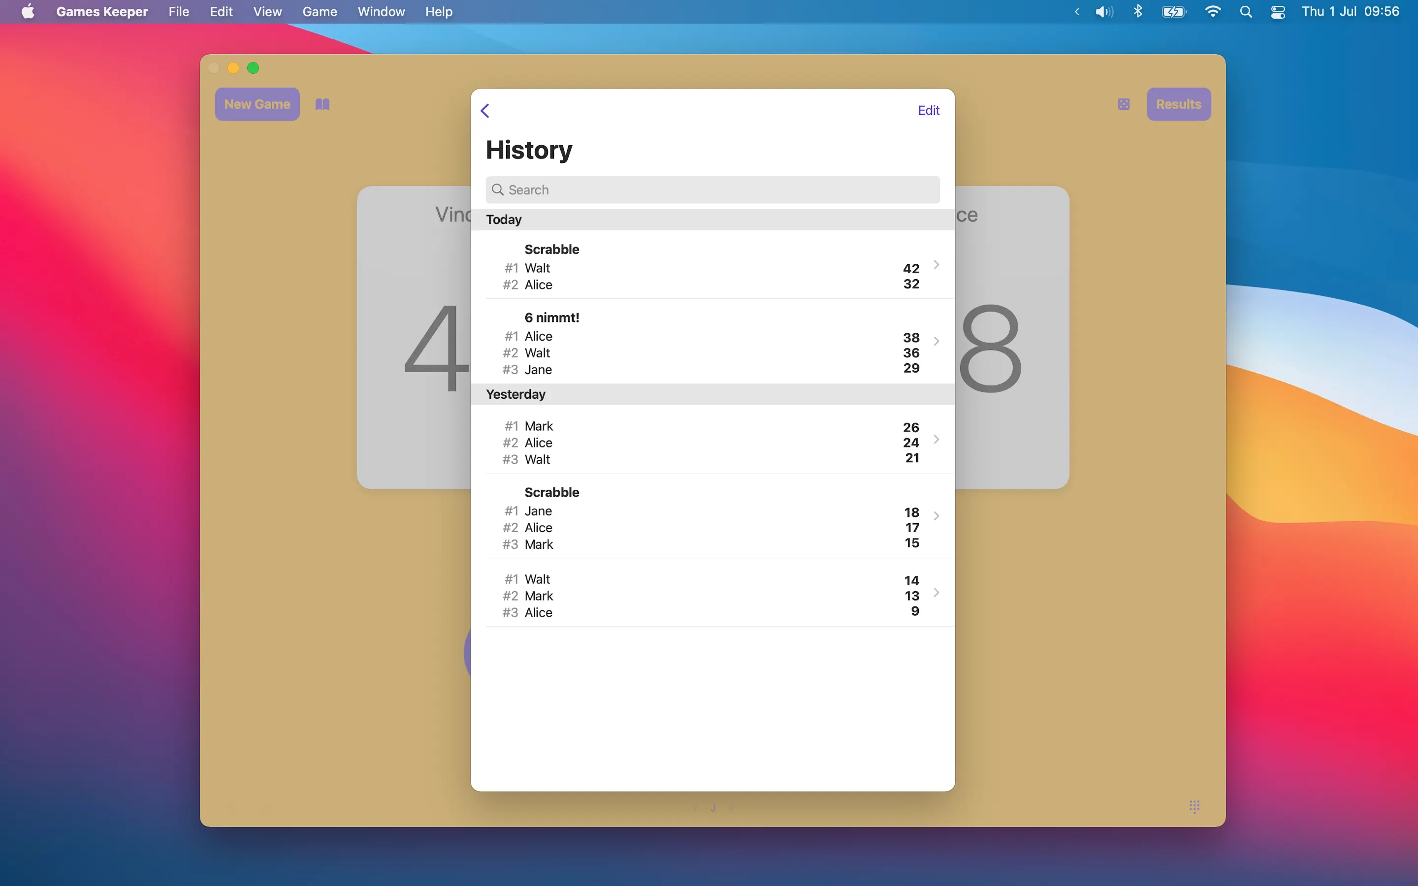
Task: Click the dice icon near Results
Action: pyautogui.click(x=1123, y=104)
